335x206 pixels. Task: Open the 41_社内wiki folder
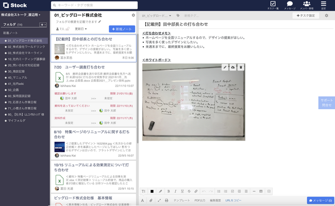15,83
